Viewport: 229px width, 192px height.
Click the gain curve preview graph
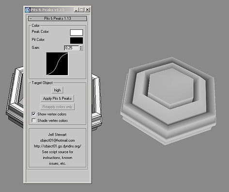[x=57, y=64]
